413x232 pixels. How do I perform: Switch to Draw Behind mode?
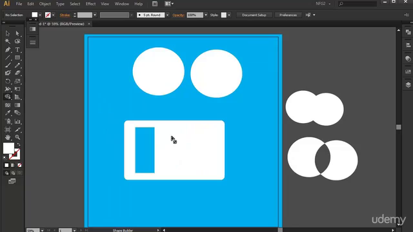pyautogui.click(x=13, y=173)
